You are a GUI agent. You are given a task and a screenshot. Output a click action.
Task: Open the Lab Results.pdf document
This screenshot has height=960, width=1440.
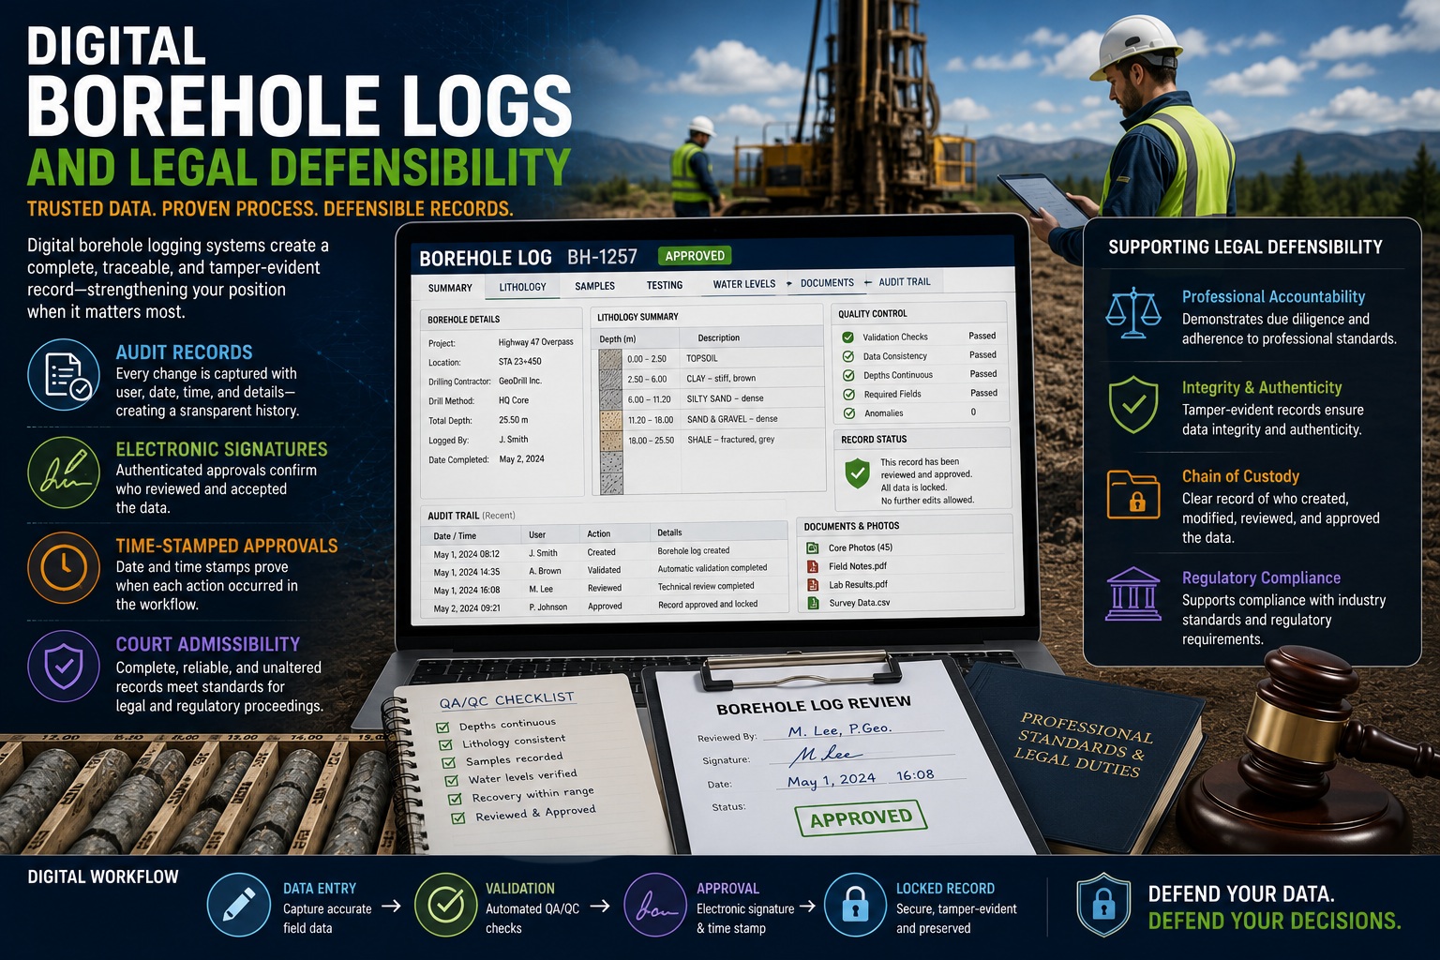tap(858, 584)
